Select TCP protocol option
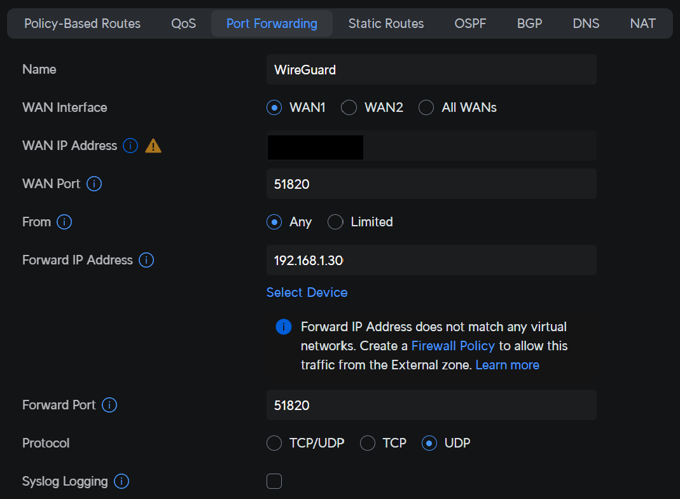Image resolution: width=680 pixels, height=499 pixels. tap(367, 443)
